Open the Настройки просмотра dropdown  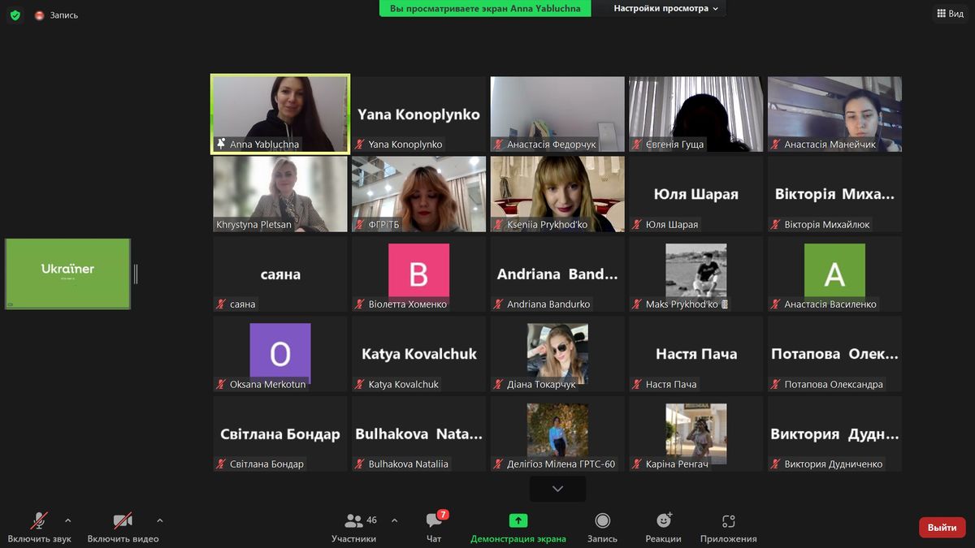click(x=665, y=8)
